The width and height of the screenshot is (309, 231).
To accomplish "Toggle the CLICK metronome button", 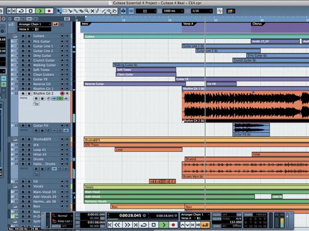I will tap(216, 215).
